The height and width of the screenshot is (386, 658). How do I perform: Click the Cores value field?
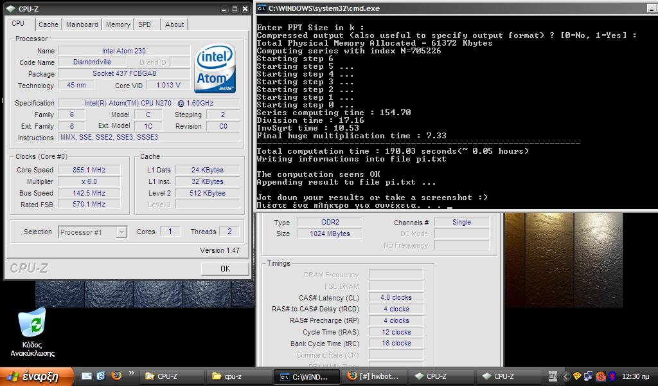170,232
